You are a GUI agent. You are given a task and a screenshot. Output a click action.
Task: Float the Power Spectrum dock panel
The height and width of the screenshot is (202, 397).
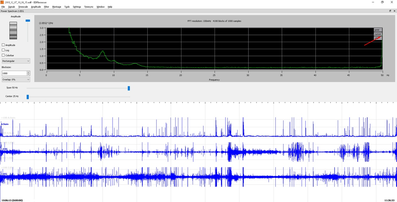pyautogui.click(x=390, y=11)
